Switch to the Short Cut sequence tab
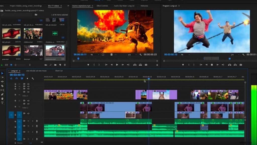Image resolution: width=257 pixels, height=145 pixels. pyautogui.click(x=59, y=71)
